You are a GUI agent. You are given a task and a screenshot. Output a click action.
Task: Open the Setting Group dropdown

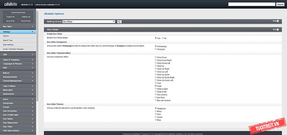click(x=89, y=22)
